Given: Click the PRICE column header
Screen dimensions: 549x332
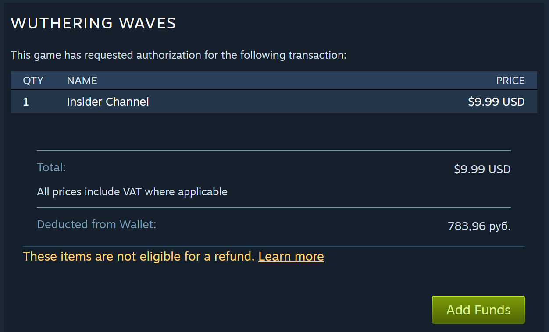Looking at the screenshot, I should (510, 81).
